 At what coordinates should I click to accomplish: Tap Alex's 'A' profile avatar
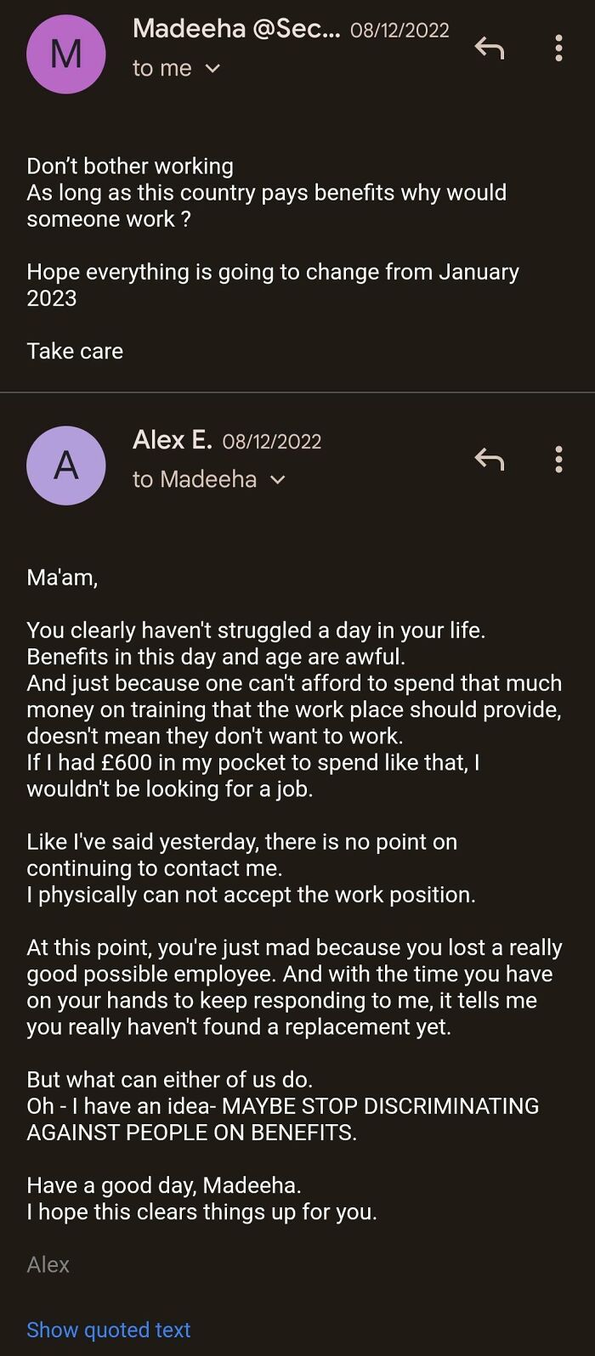[x=65, y=465]
